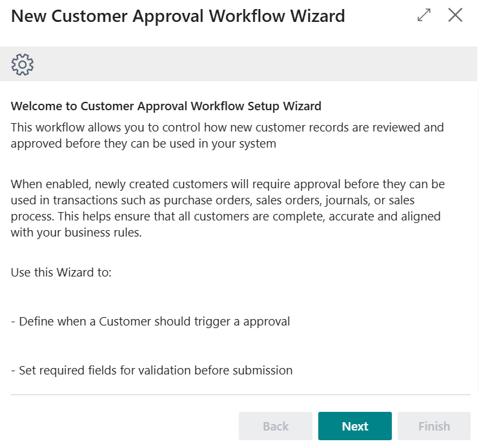Close the New Customer Approval Workflow Wizard

click(455, 15)
